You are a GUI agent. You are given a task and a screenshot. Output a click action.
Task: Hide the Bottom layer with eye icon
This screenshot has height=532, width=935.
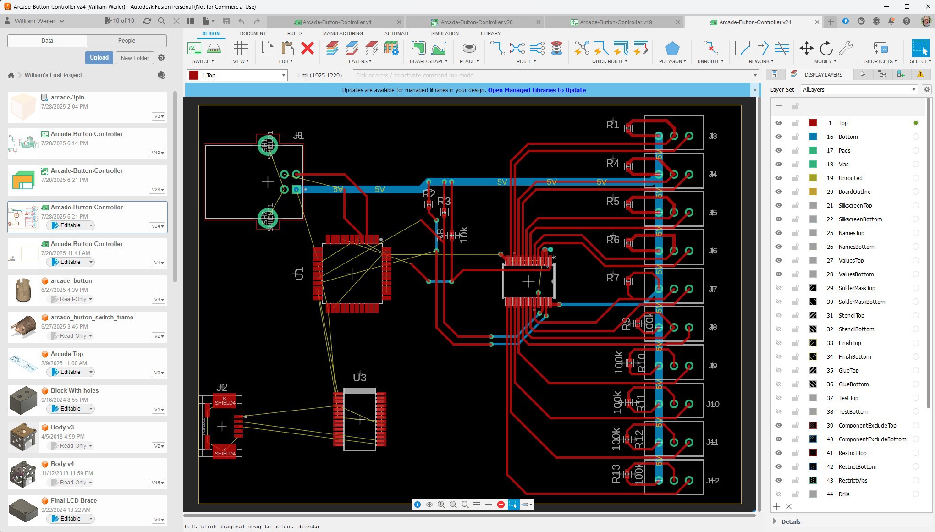(x=778, y=137)
